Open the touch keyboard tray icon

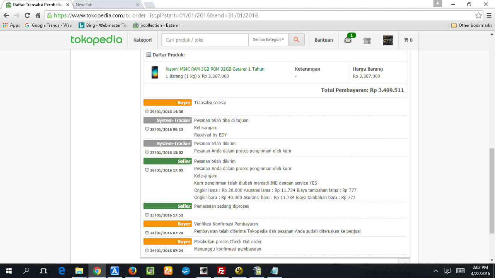coord(460,271)
